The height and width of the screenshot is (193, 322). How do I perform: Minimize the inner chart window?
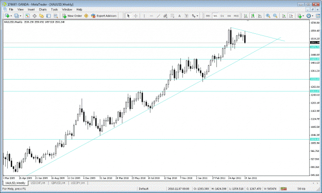tap(308, 9)
